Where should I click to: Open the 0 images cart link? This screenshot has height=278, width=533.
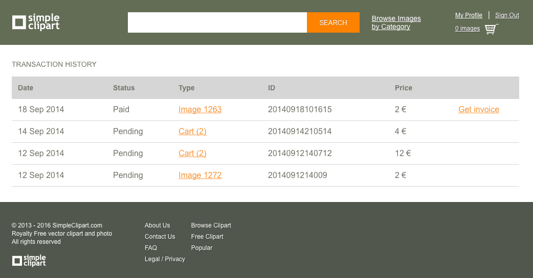tap(468, 29)
